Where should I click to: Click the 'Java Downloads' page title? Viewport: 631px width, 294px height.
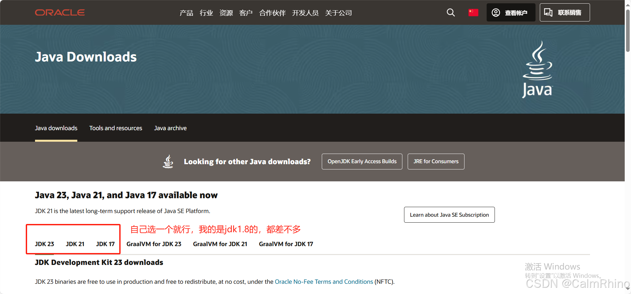click(86, 57)
